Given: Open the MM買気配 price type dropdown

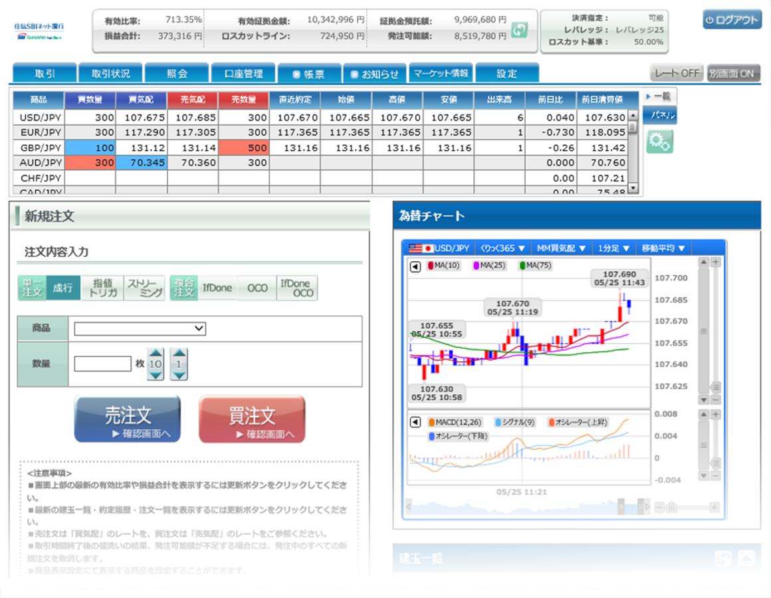Looking at the screenshot, I should [561, 248].
